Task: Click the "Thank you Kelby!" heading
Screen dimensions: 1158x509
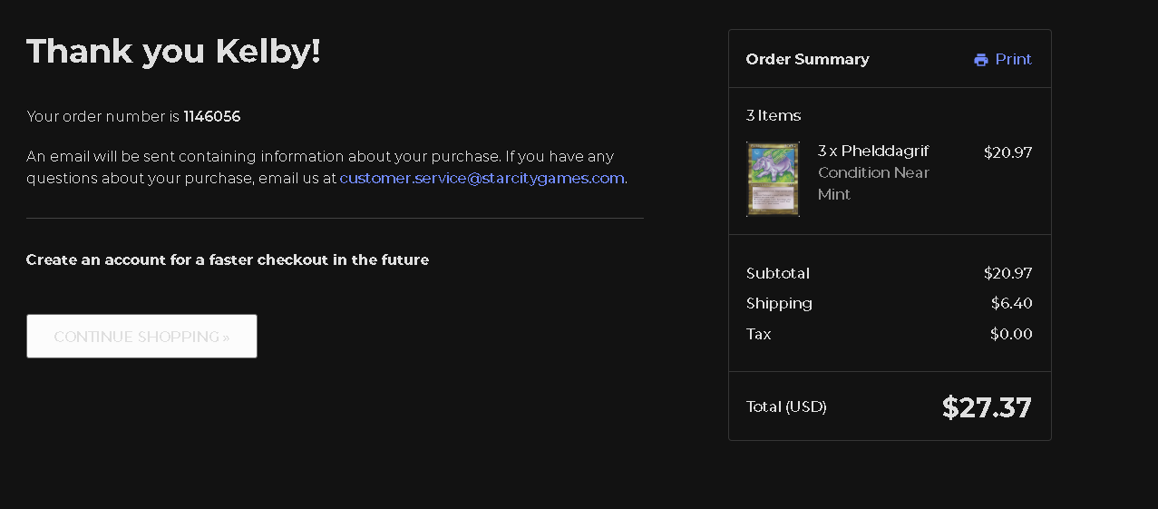Action: pyautogui.click(x=173, y=51)
